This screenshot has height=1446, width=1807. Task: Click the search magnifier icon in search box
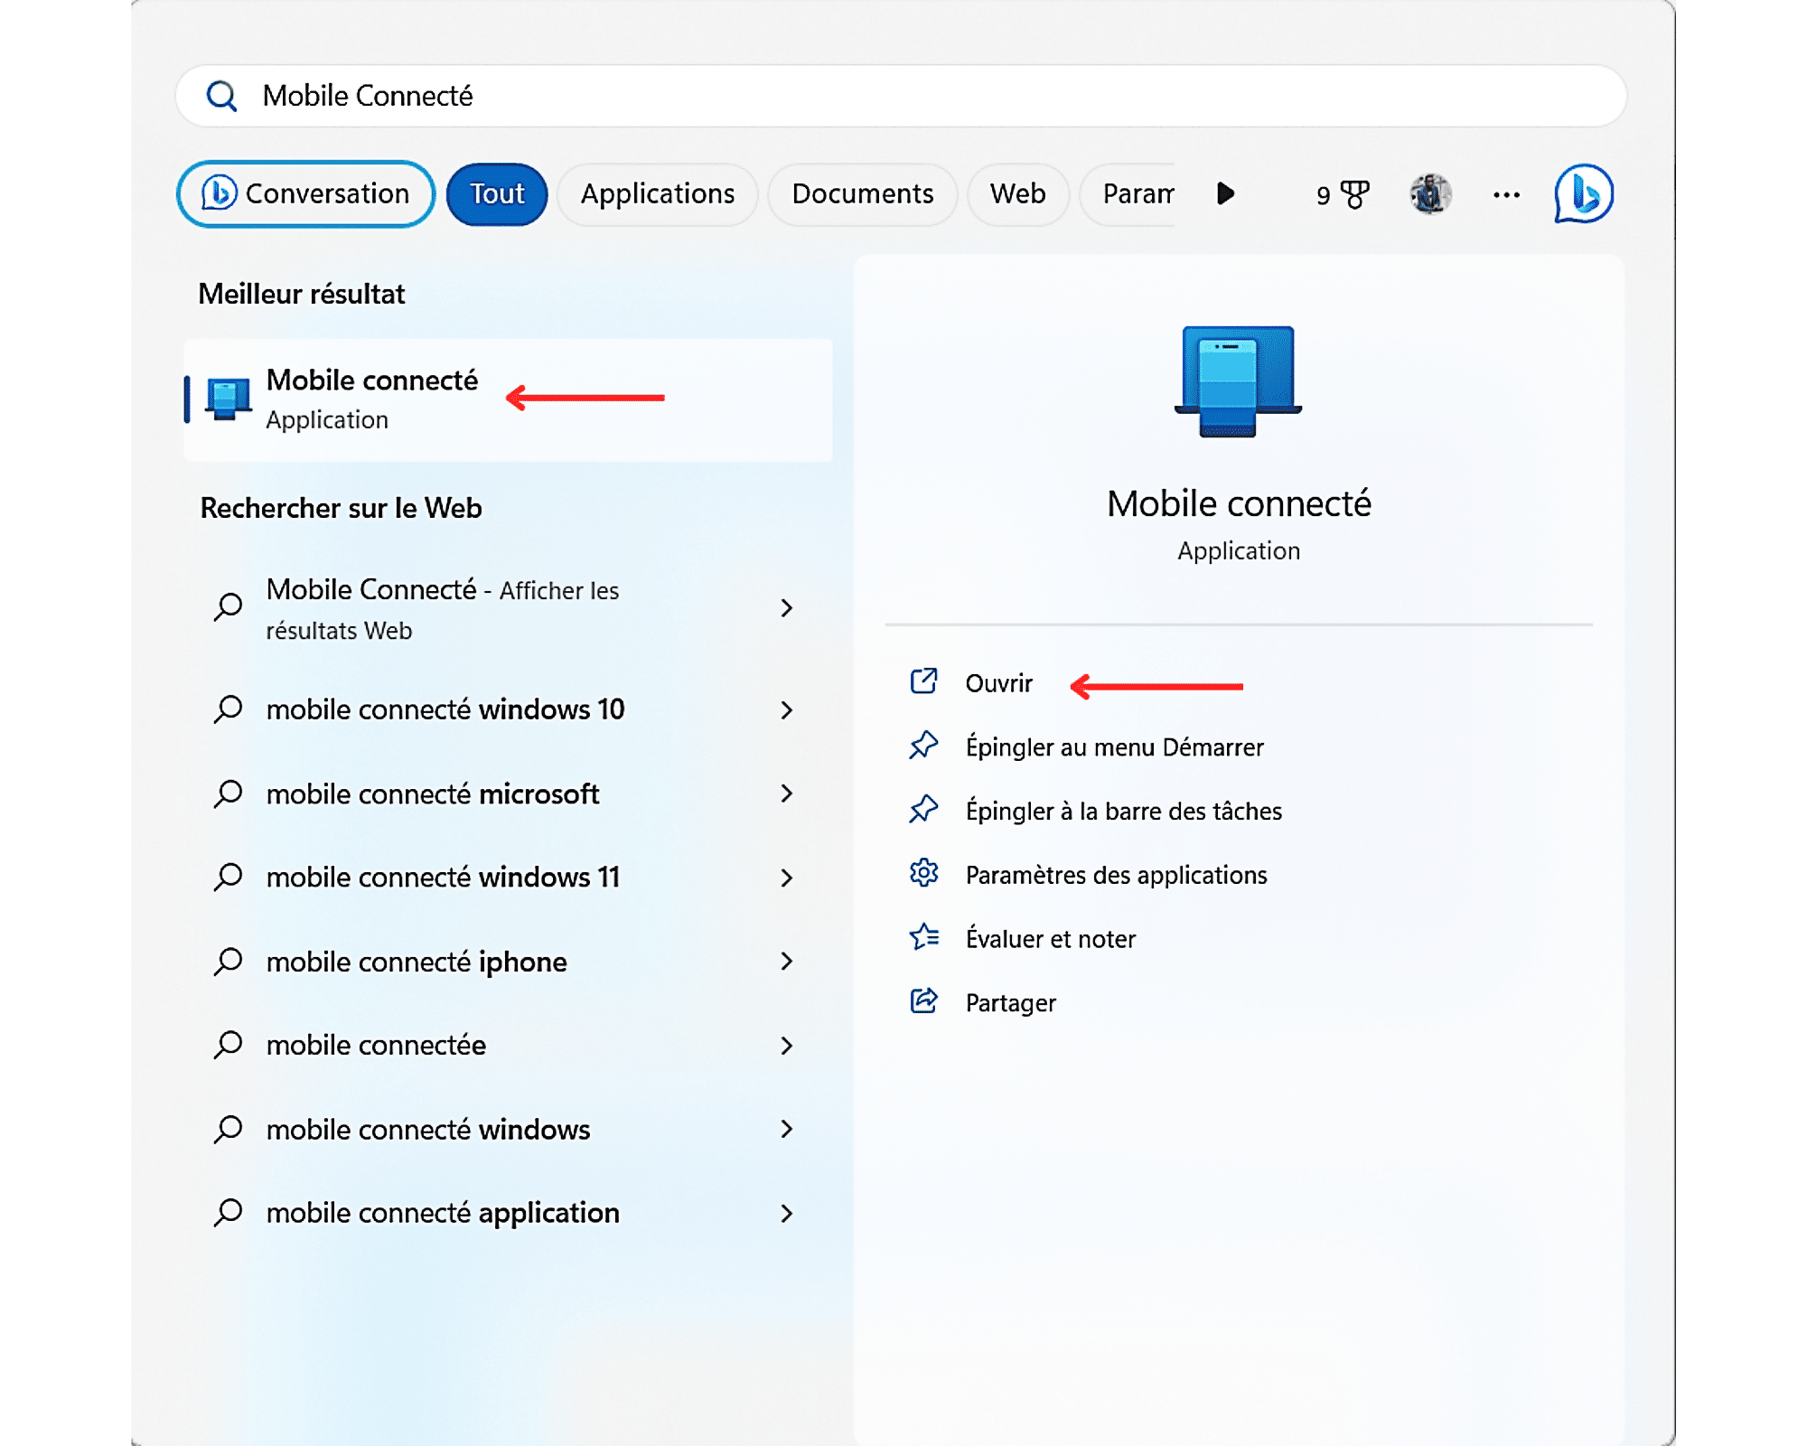(x=221, y=96)
